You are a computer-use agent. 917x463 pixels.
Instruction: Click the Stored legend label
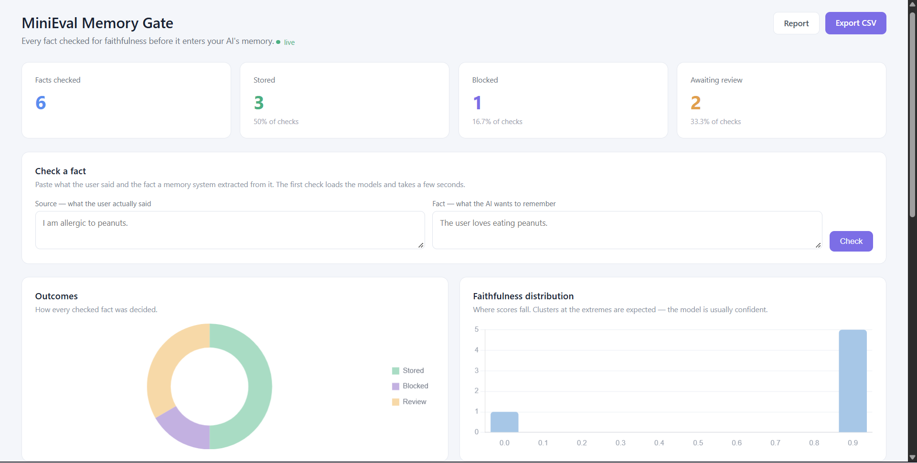pos(413,371)
